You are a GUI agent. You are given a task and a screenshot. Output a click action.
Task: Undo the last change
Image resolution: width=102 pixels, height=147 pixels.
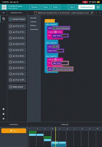click(x=96, y=13)
